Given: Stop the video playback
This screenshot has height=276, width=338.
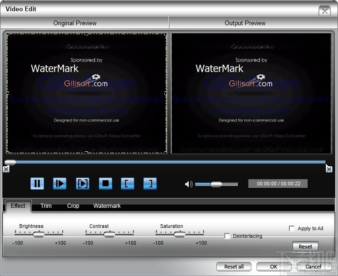Looking at the screenshot, I should coord(105,184).
